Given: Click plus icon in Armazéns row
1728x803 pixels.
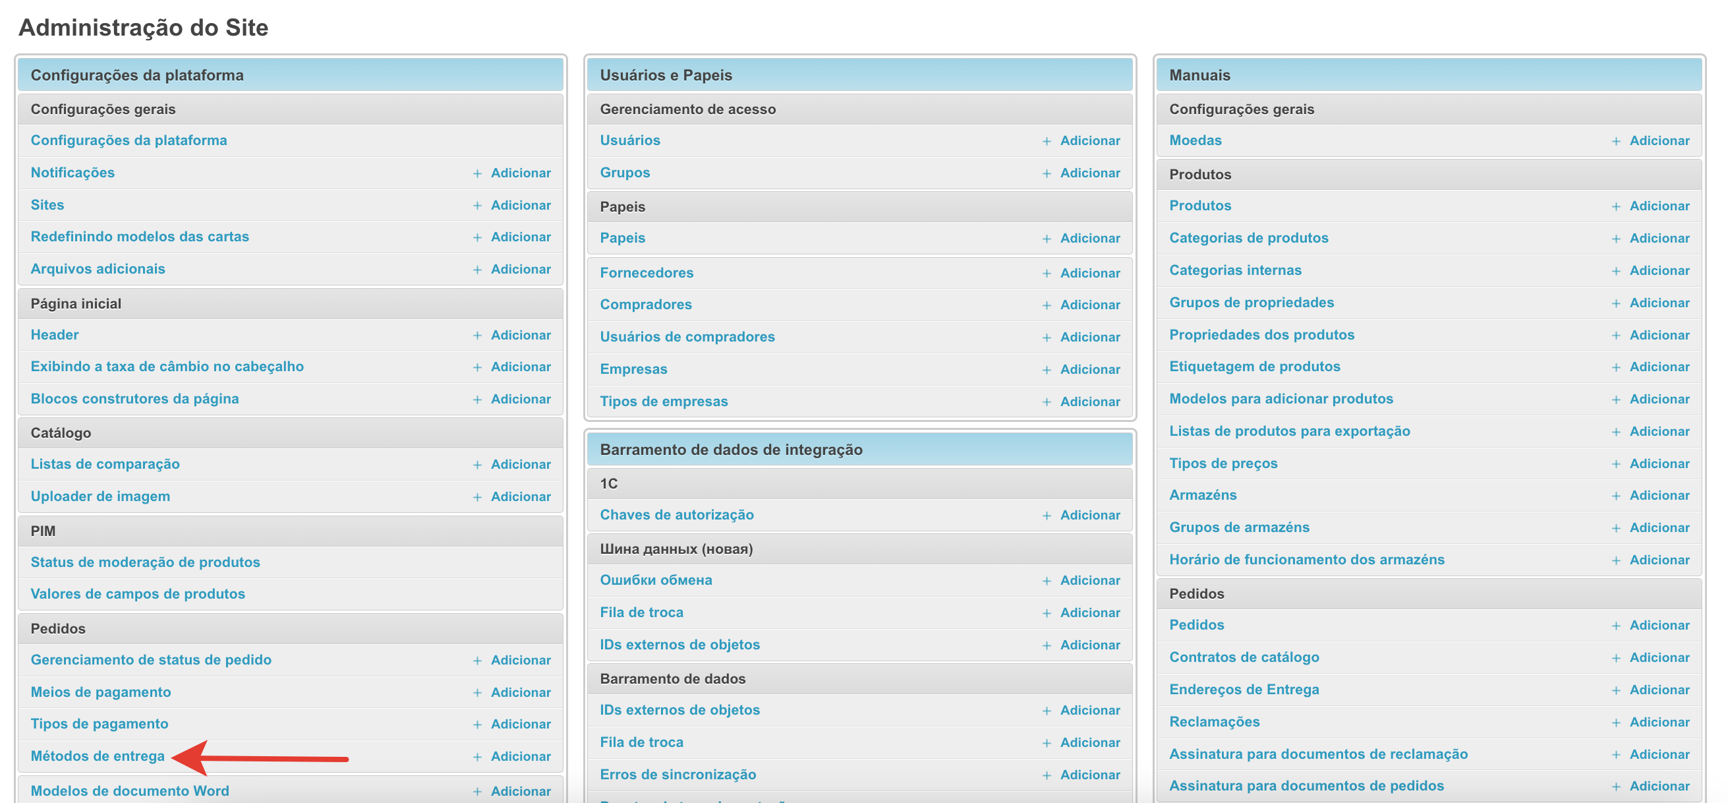Looking at the screenshot, I should [x=1616, y=496].
